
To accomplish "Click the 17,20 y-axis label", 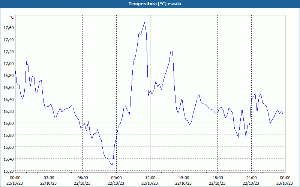I will coord(9,52).
